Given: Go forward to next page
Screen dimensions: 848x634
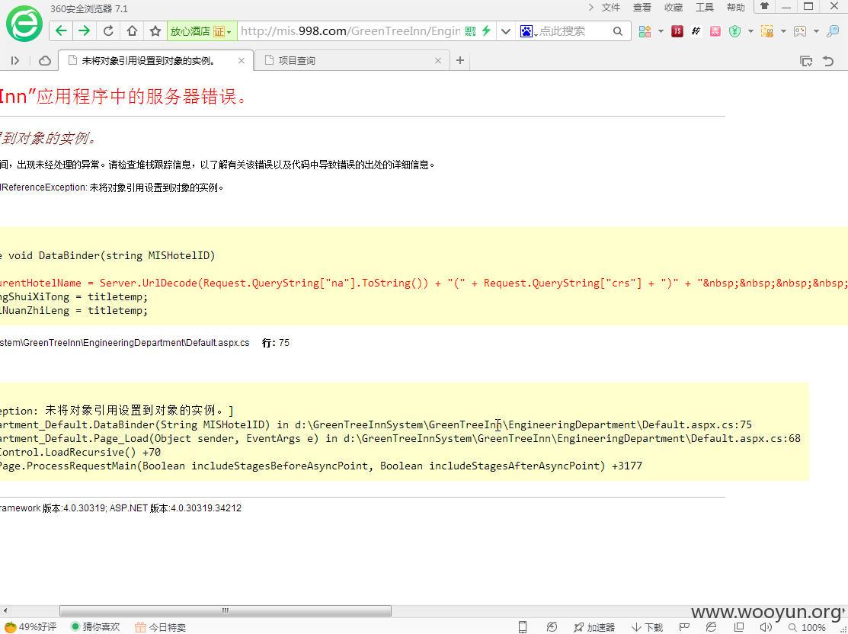Looking at the screenshot, I should coord(84,30).
